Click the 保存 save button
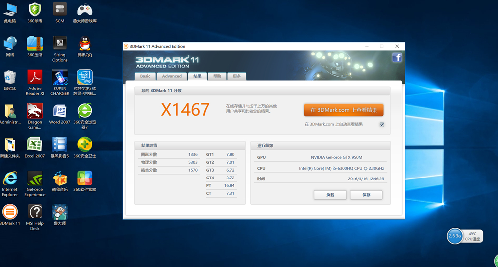The image size is (498, 267). tap(367, 195)
